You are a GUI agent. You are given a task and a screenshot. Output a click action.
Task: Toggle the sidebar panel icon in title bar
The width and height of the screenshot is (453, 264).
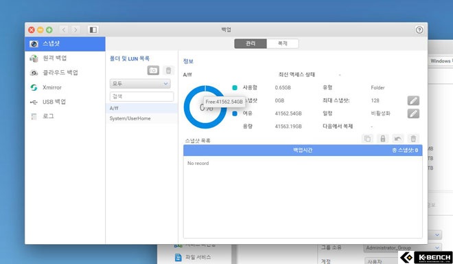(93, 30)
